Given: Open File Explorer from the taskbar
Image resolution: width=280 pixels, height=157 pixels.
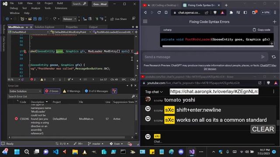Looking at the screenshot, I should point(75,152).
